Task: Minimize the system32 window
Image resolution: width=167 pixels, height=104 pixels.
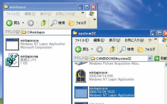Action: click(153, 33)
